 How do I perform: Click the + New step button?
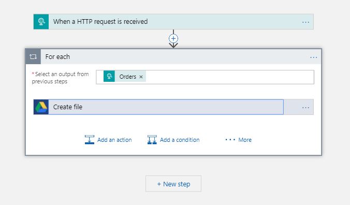[x=173, y=184]
